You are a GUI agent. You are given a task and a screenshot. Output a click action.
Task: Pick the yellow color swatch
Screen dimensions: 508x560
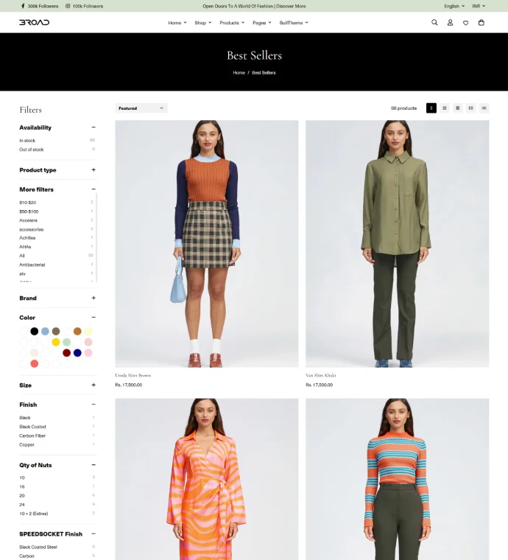tap(56, 342)
